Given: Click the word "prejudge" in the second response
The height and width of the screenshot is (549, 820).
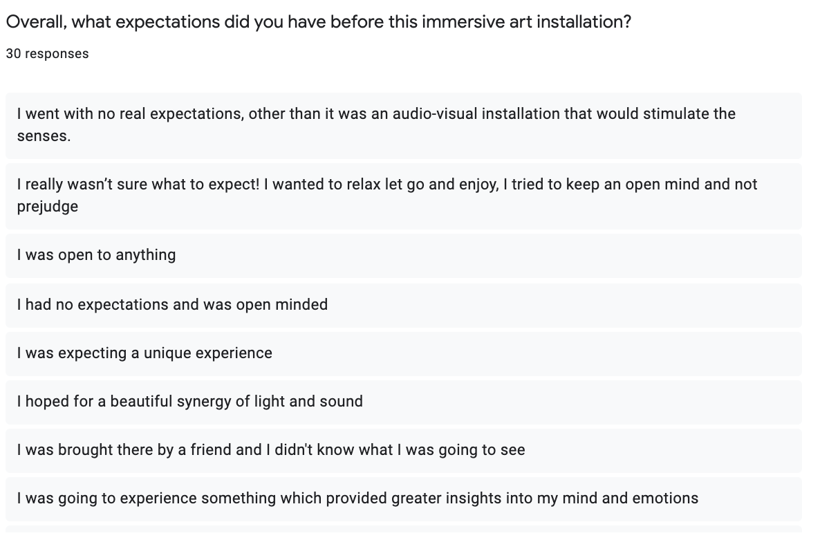Looking at the screenshot, I should (48, 206).
